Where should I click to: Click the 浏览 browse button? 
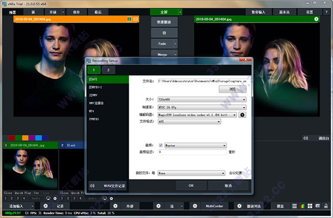coord(233,89)
